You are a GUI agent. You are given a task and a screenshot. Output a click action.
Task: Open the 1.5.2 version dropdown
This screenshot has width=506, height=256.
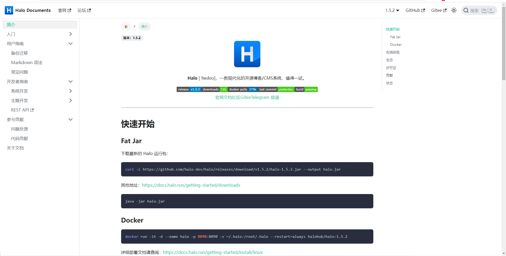coord(392,10)
